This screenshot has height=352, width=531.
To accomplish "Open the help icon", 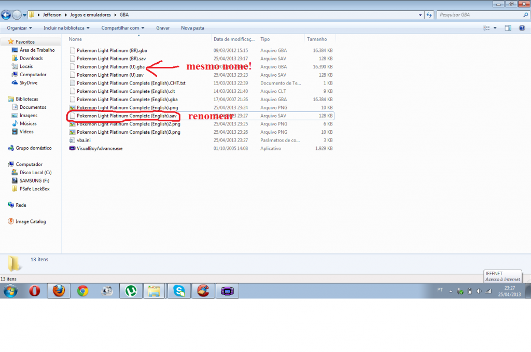I will [x=522, y=28].
